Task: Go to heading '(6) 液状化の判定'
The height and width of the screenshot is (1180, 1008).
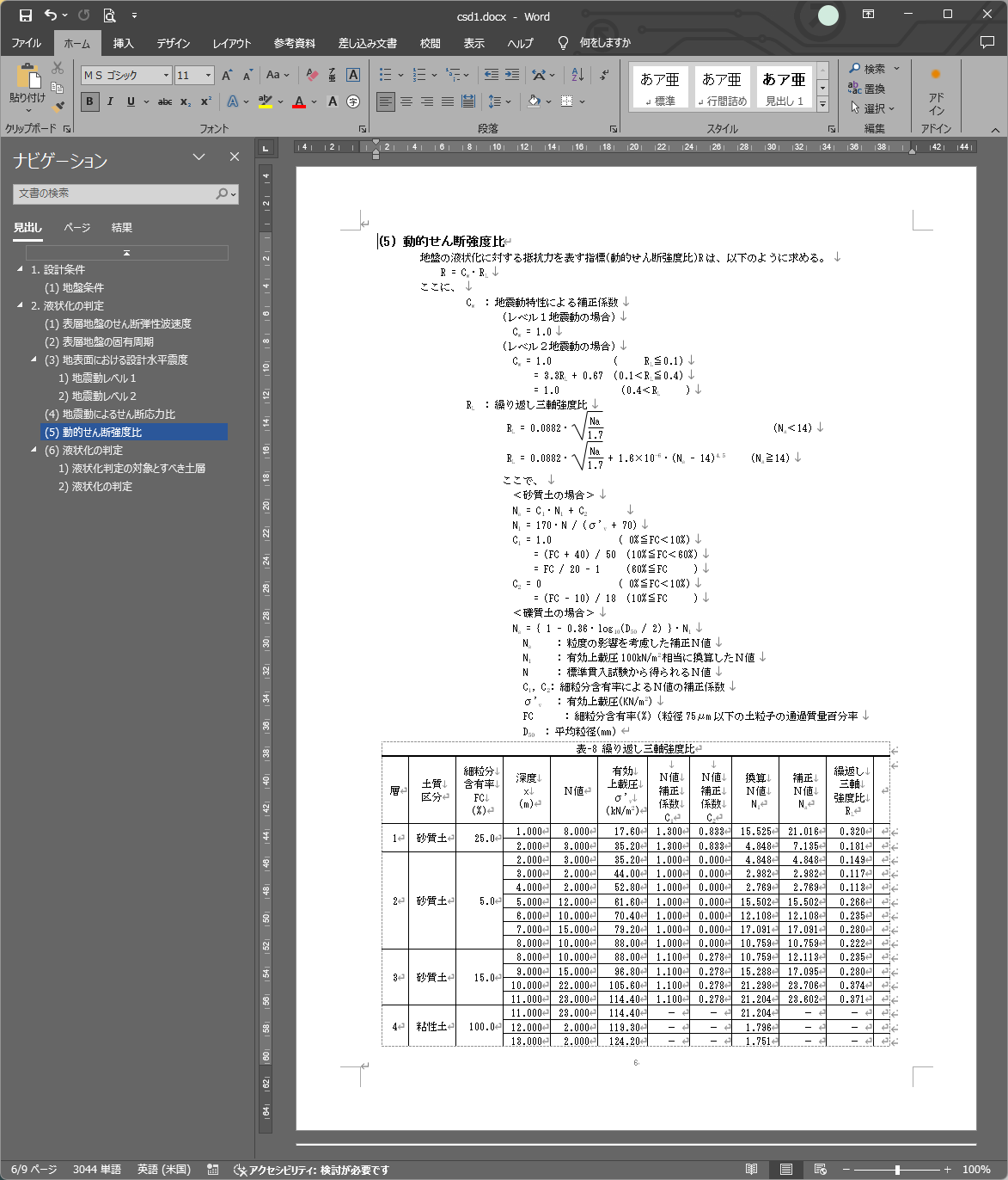Action: [83, 451]
